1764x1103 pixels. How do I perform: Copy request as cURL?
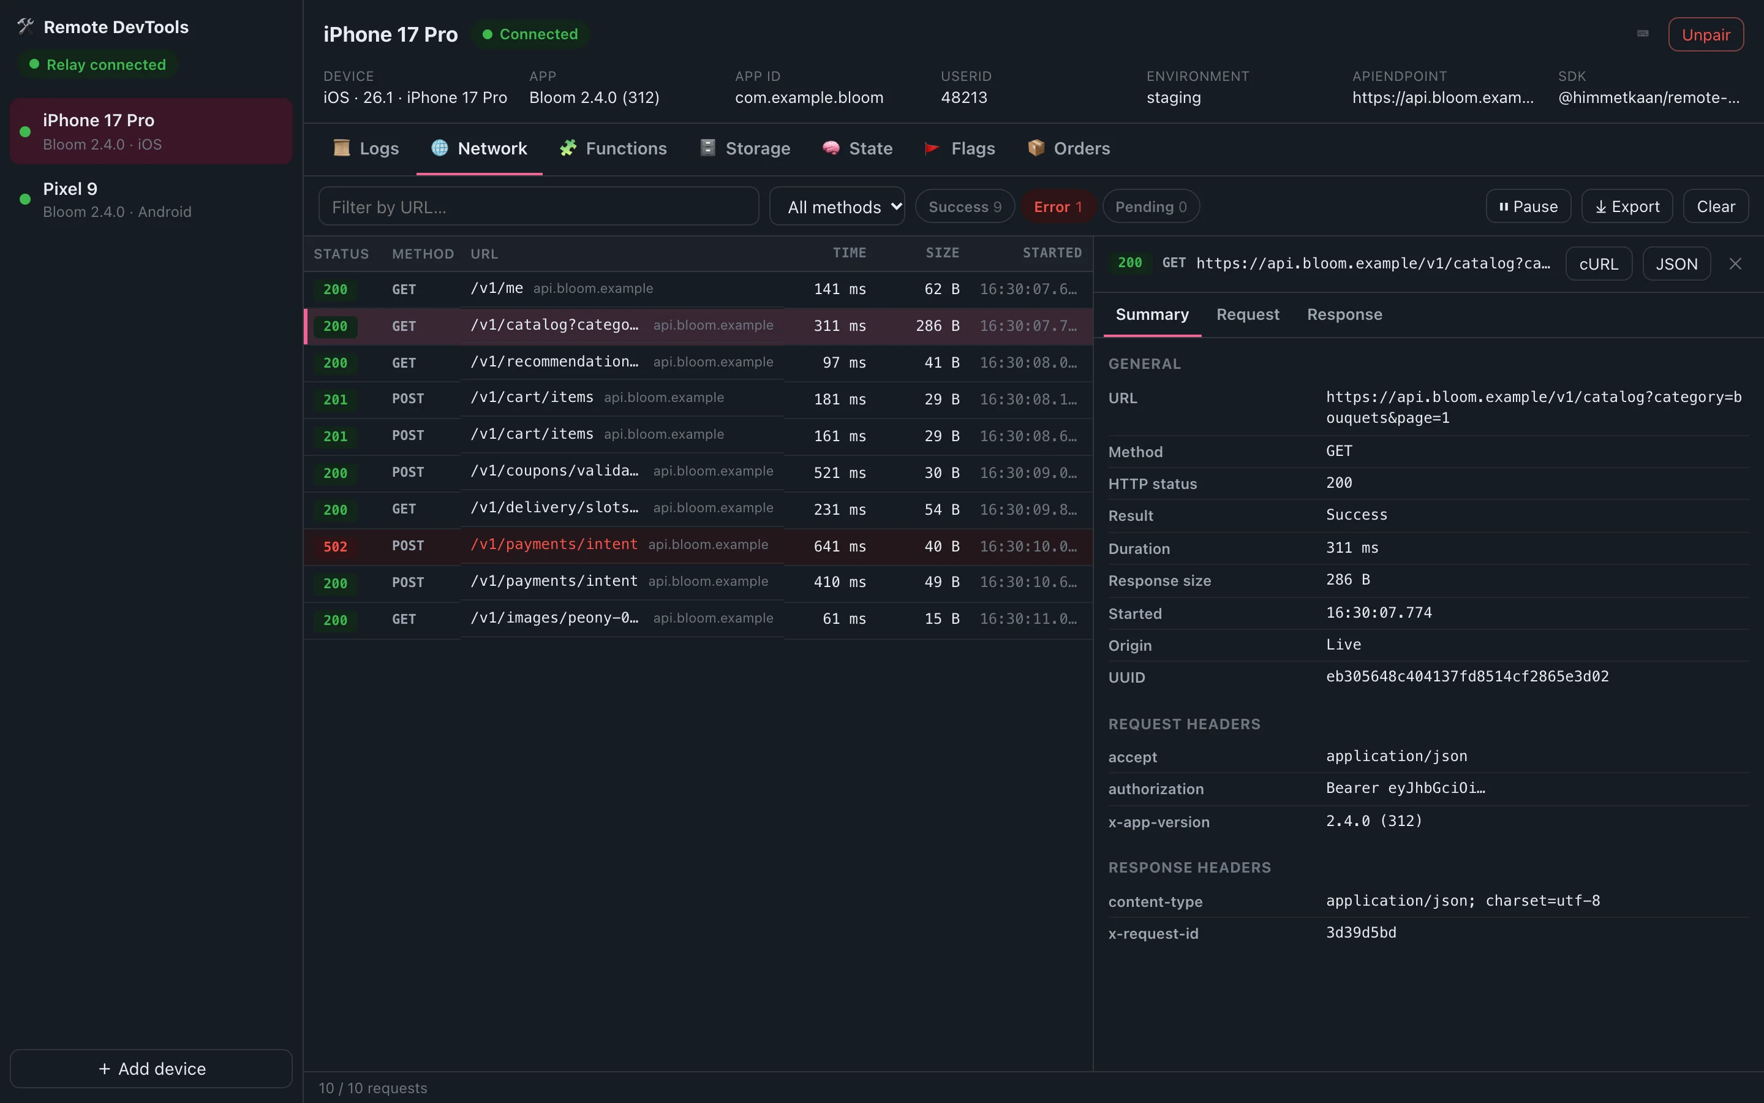click(x=1598, y=264)
